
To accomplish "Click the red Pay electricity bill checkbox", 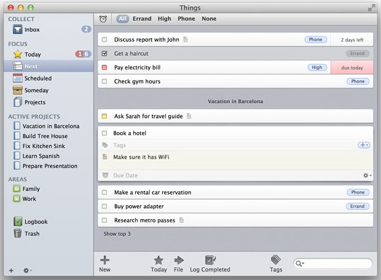I will (x=104, y=68).
